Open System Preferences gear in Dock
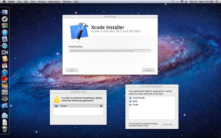Screen dimensions: 221x138 pos(4,92)
